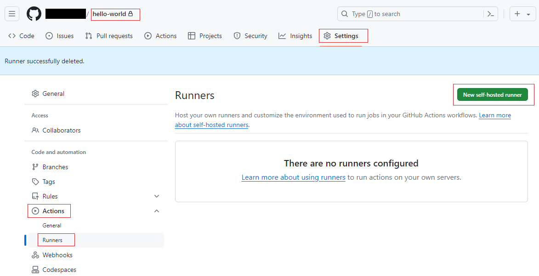The height and width of the screenshot is (276, 539).
Task: Click the sidebar Actions play icon
Action: (35, 211)
